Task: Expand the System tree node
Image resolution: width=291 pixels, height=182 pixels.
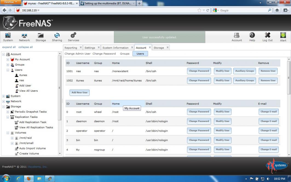Action: click(3, 96)
